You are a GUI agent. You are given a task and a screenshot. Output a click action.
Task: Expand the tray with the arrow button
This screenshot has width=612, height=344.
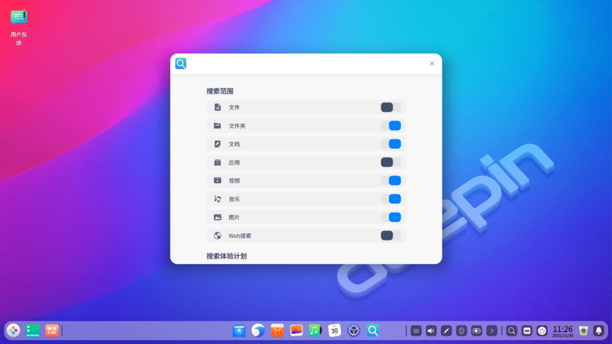(x=492, y=331)
